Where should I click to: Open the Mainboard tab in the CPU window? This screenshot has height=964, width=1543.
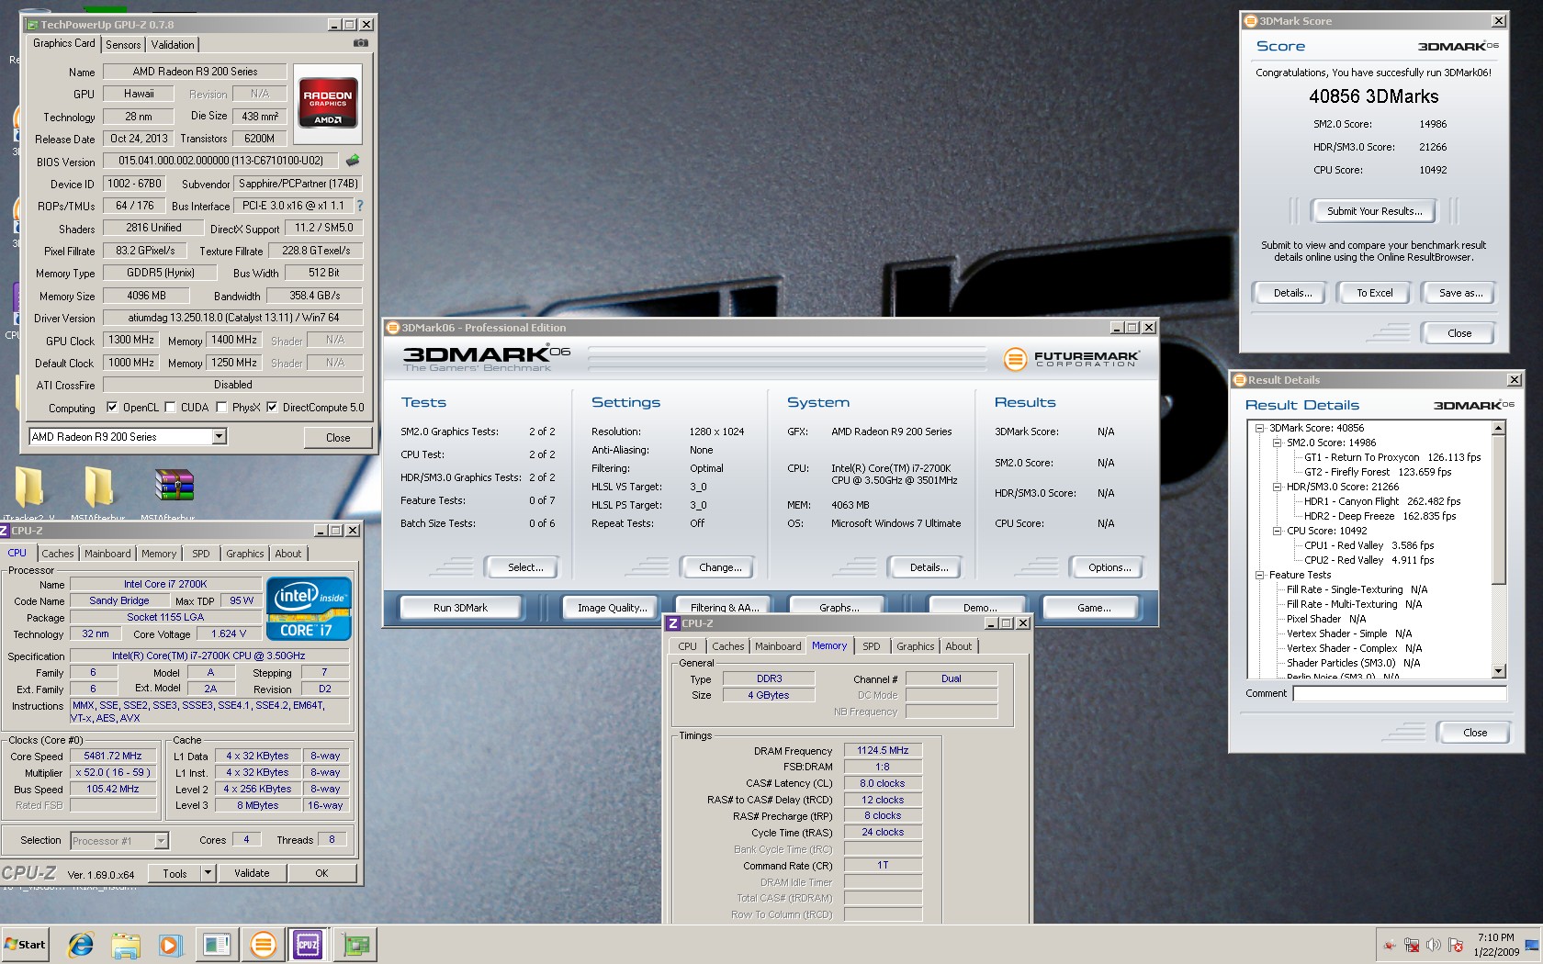pyautogui.click(x=107, y=554)
